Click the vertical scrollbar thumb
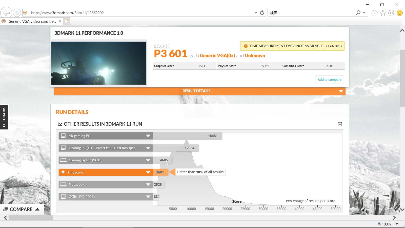Image resolution: width=405 pixels, height=228 pixels. click(402, 79)
